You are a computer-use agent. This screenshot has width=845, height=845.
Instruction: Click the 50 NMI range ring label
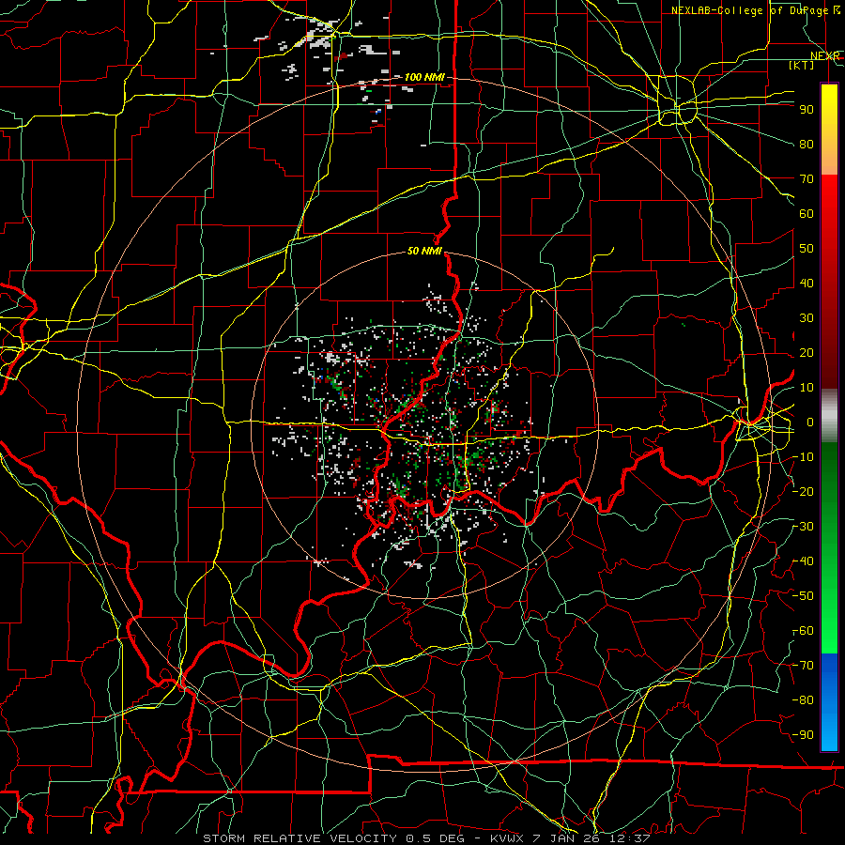point(424,251)
